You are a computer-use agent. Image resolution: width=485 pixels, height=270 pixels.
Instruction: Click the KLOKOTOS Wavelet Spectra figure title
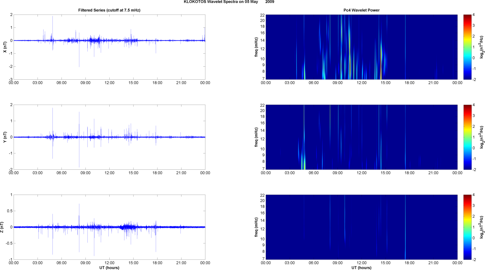229,2
